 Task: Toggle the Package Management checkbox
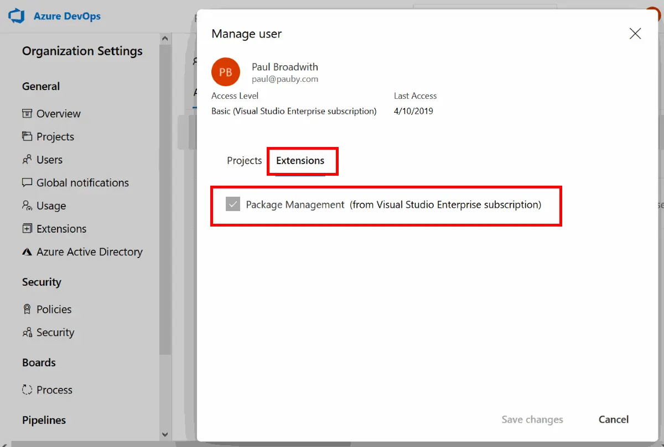tap(233, 205)
